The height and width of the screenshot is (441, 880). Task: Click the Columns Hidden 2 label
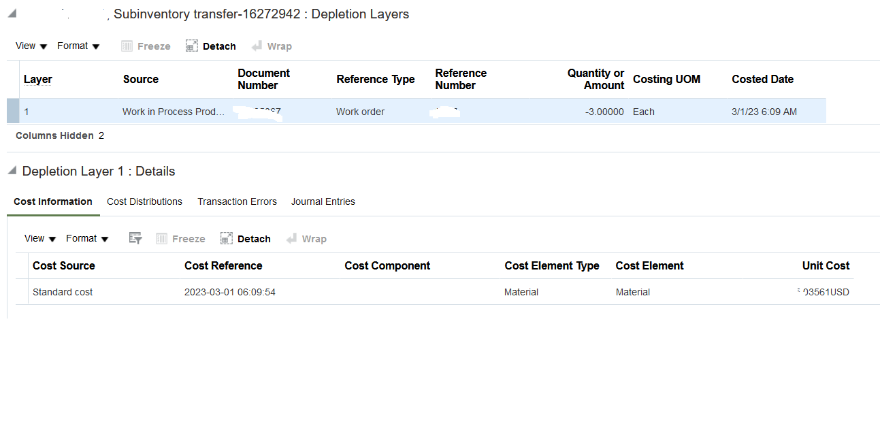tap(60, 135)
